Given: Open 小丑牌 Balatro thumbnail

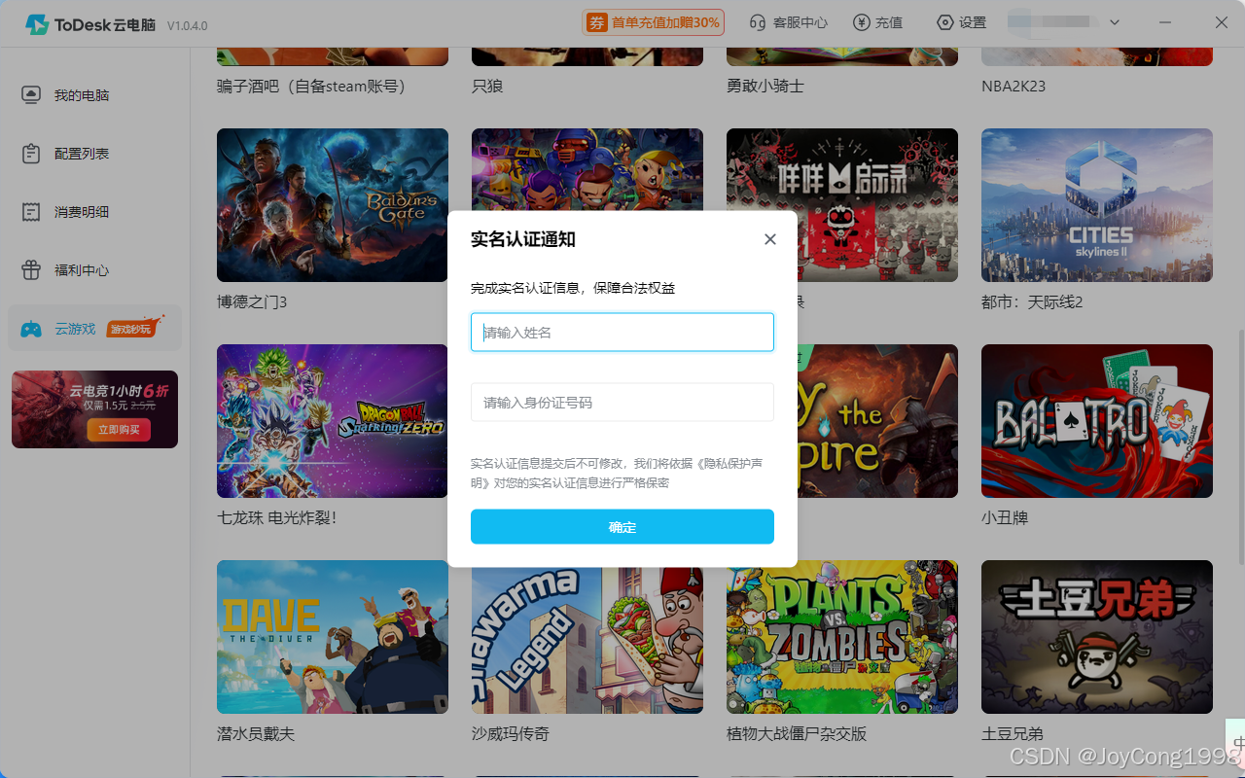Looking at the screenshot, I should tap(1097, 421).
